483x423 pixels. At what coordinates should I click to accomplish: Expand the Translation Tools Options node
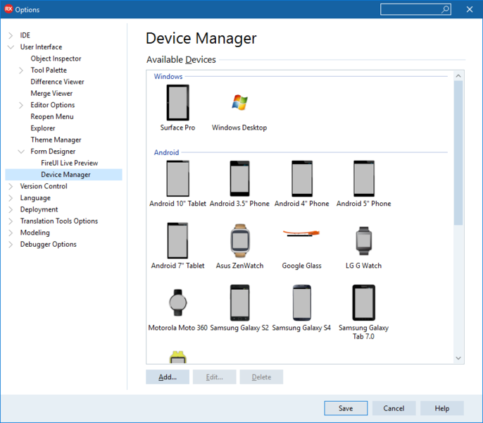[11, 221]
